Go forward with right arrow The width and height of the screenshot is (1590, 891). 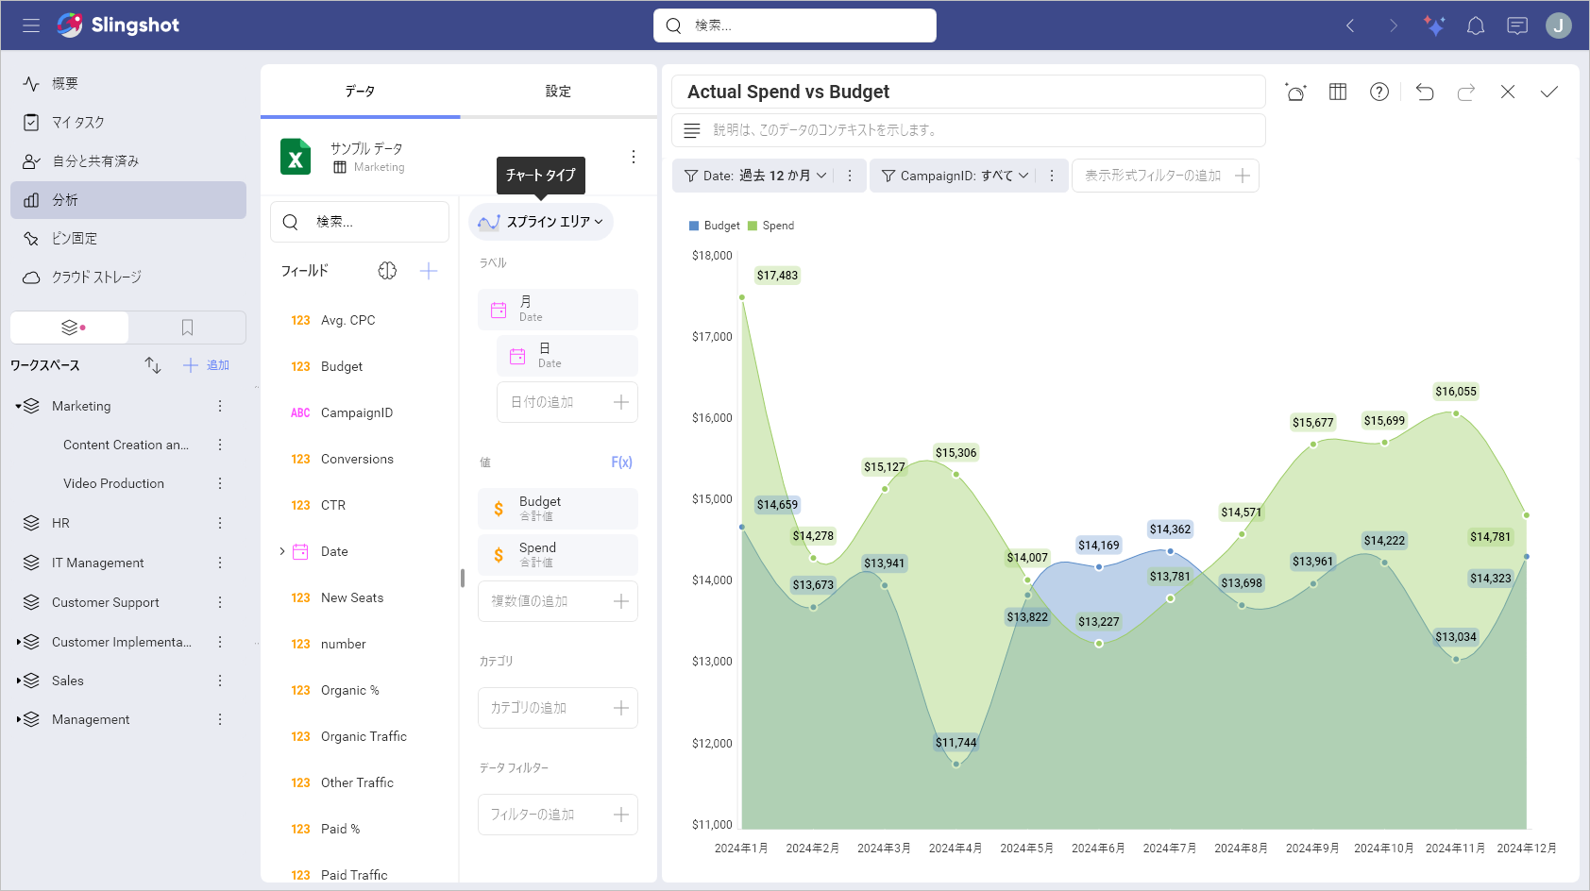point(1393,25)
